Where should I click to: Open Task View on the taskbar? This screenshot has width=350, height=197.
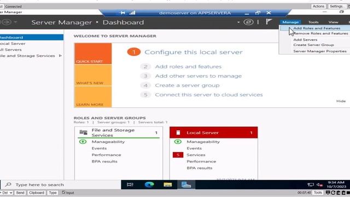click(130, 185)
